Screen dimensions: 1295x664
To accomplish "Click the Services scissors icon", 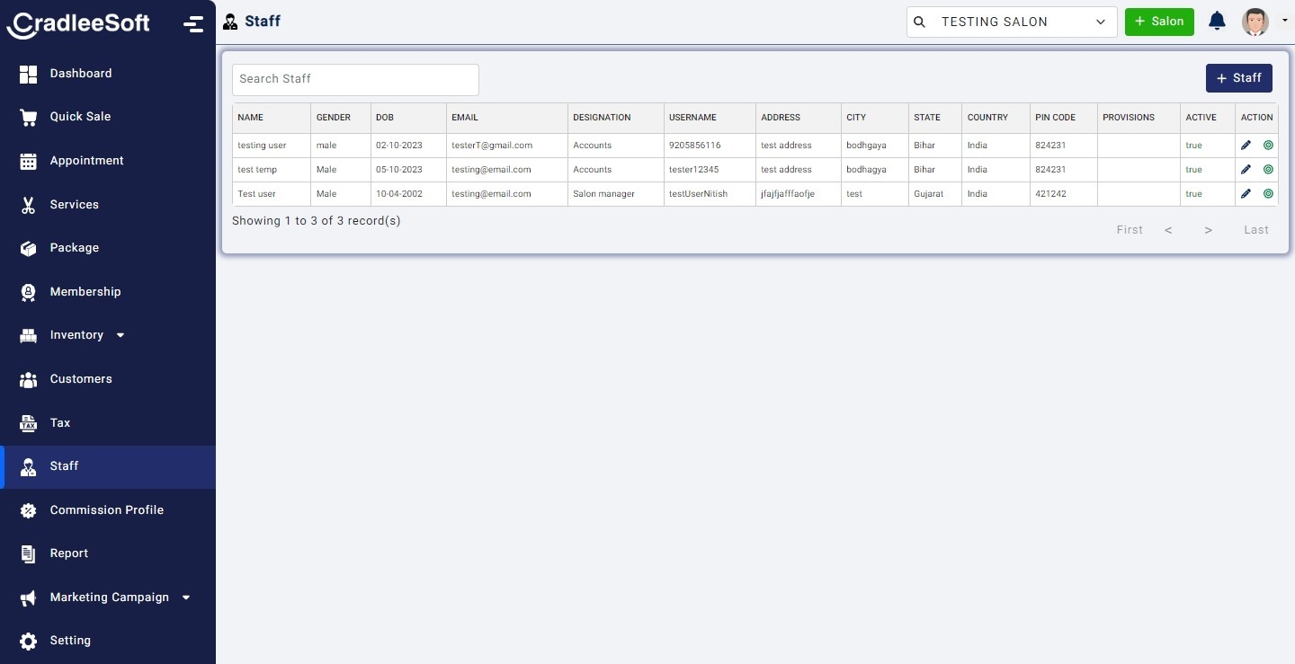I will [x=29, y=205].
